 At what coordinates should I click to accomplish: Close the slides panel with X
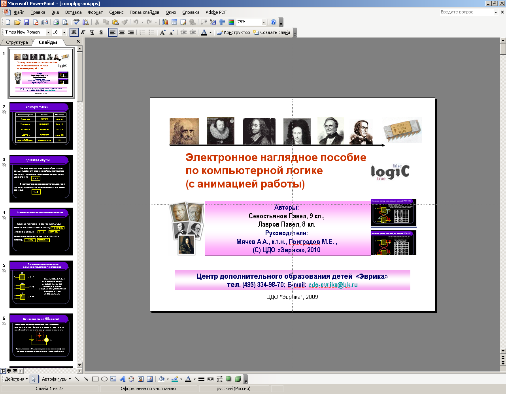pyautogui.click(x=78, y=41)
